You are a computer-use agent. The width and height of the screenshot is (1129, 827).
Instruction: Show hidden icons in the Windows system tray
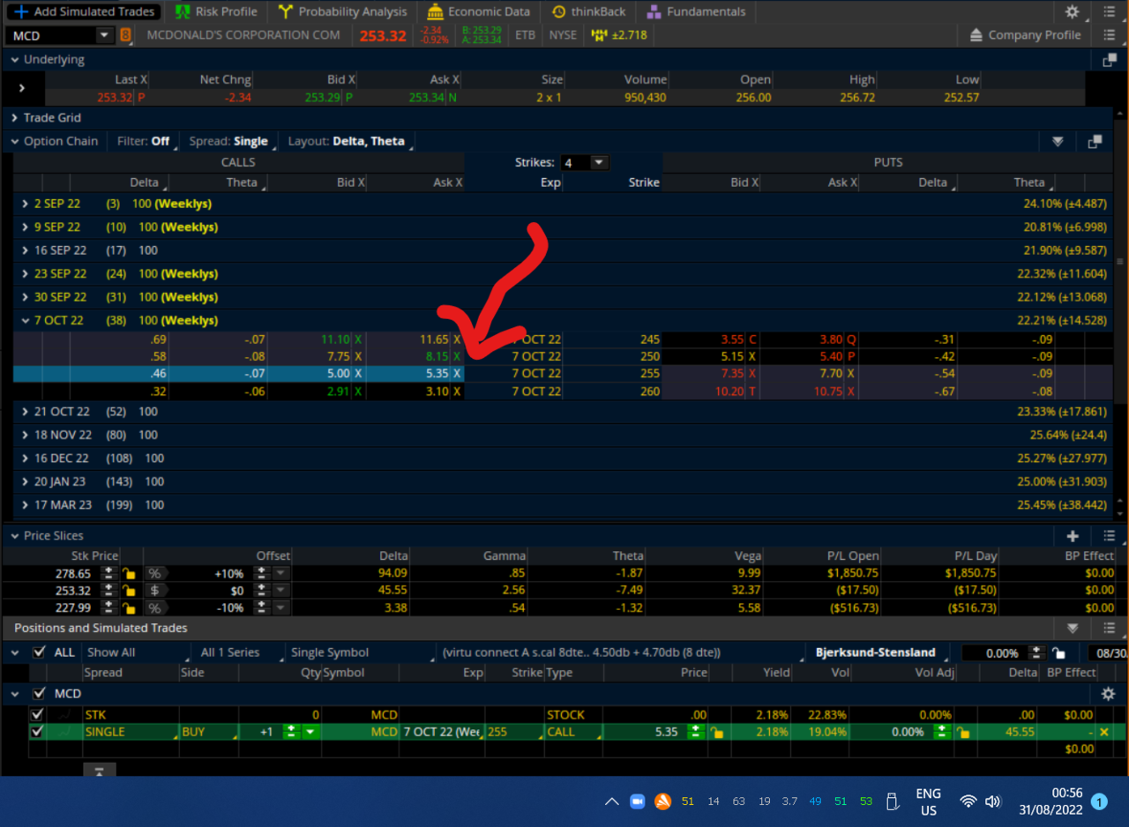tap(611, 801)
